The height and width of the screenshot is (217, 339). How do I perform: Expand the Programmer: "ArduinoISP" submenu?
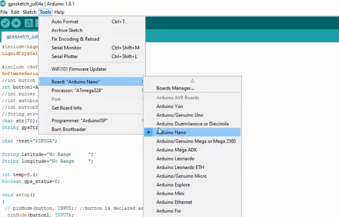pyautogui.click(x=92, y=120)
